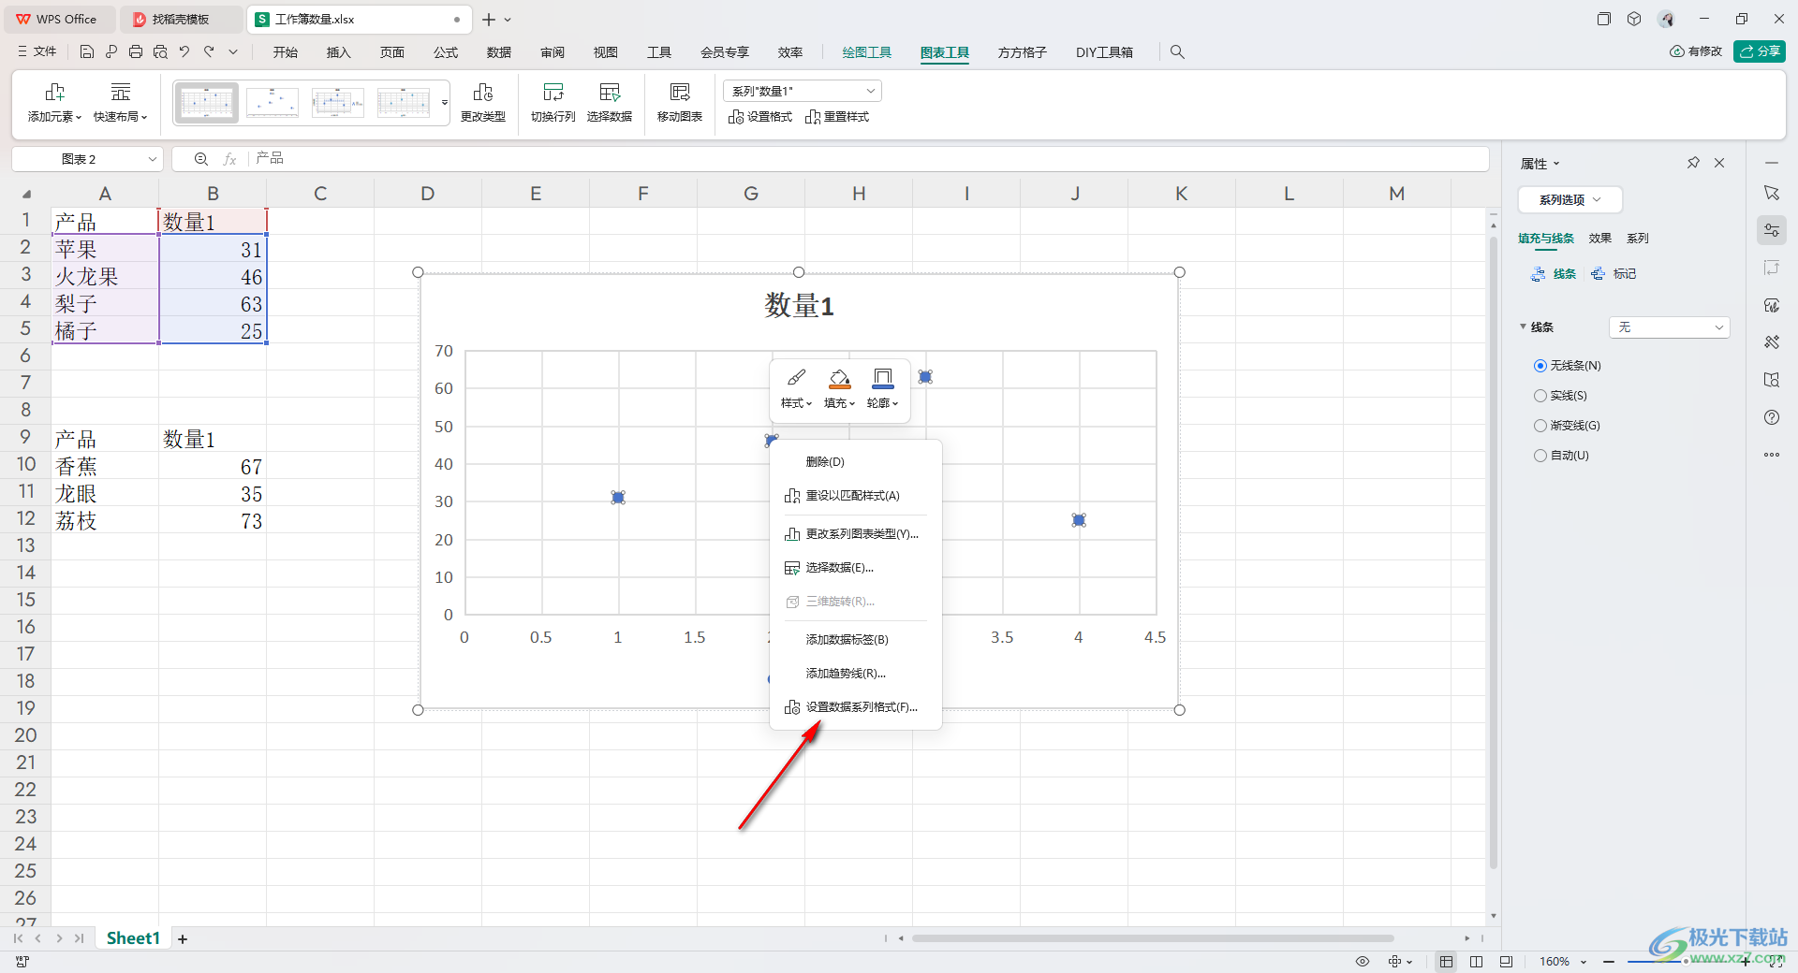Choose Change Series Chart Type (更改系列图表类型)
Screen dimensions: 1798x973
pos(856,534)
